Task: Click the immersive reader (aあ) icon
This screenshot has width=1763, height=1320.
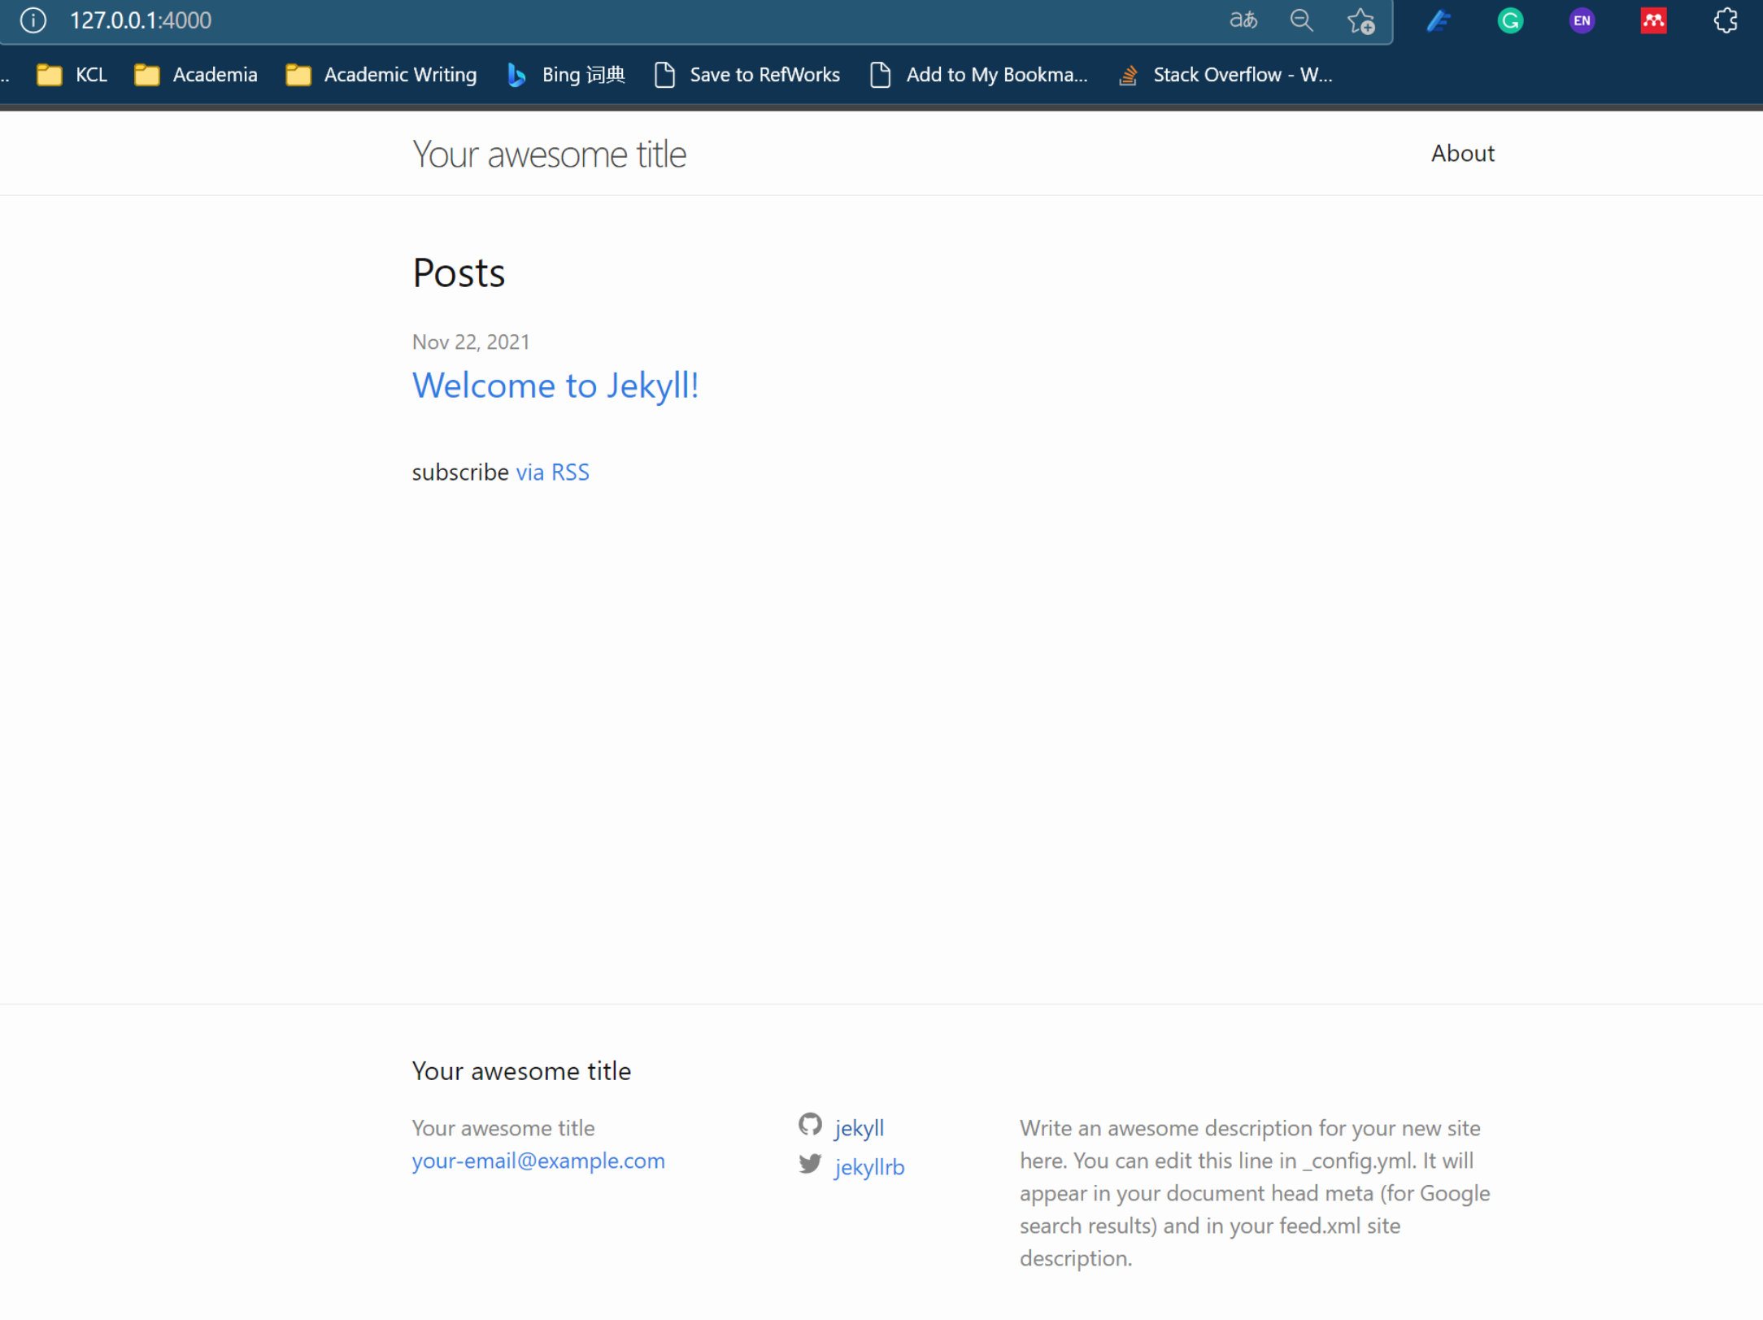Action: (1243, 20)
